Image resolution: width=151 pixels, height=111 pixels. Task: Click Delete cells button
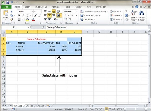[x=116, y=15]
